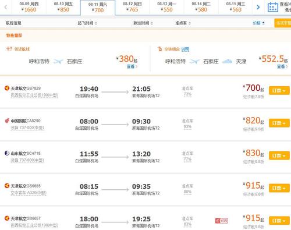
Task: Click Tianjin Airlines logo for GS7829
Action: 7,88
